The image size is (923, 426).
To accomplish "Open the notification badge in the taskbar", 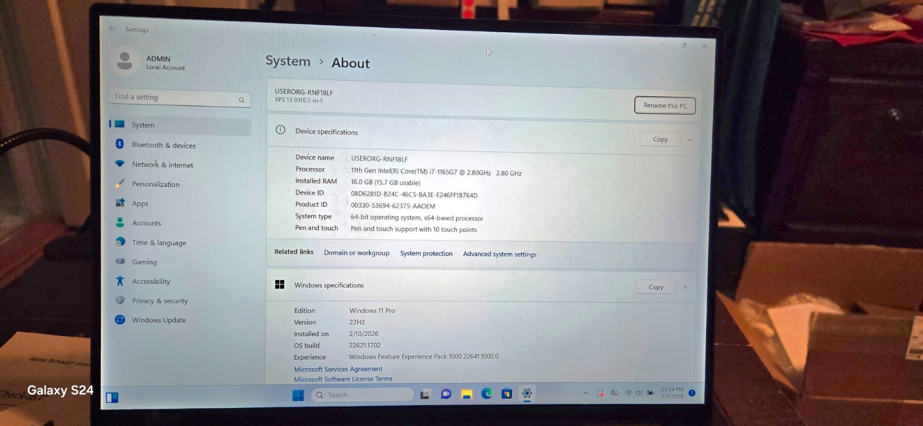I will click(x=692, y=393).
